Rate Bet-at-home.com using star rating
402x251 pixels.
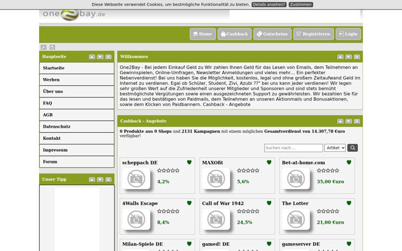click(328, 171)
